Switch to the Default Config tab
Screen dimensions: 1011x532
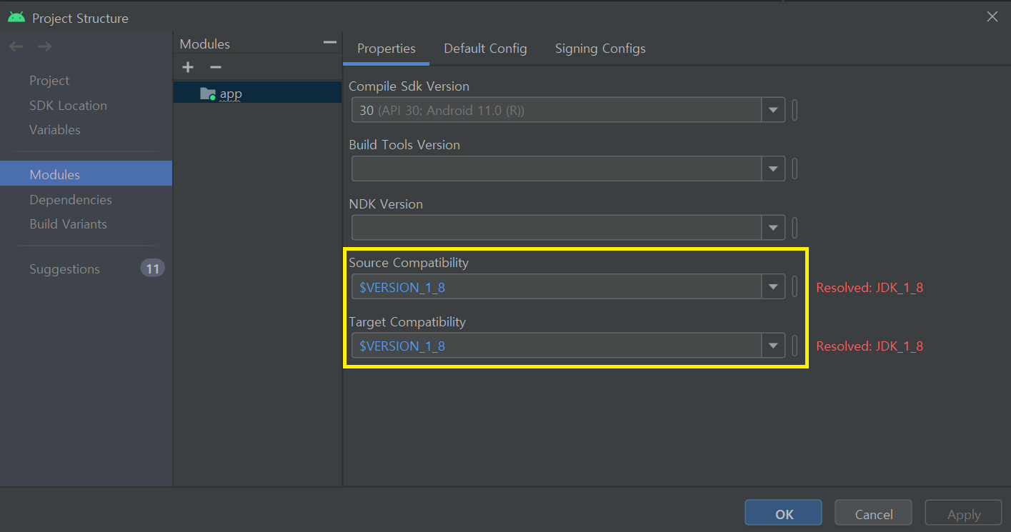(485, 49)
